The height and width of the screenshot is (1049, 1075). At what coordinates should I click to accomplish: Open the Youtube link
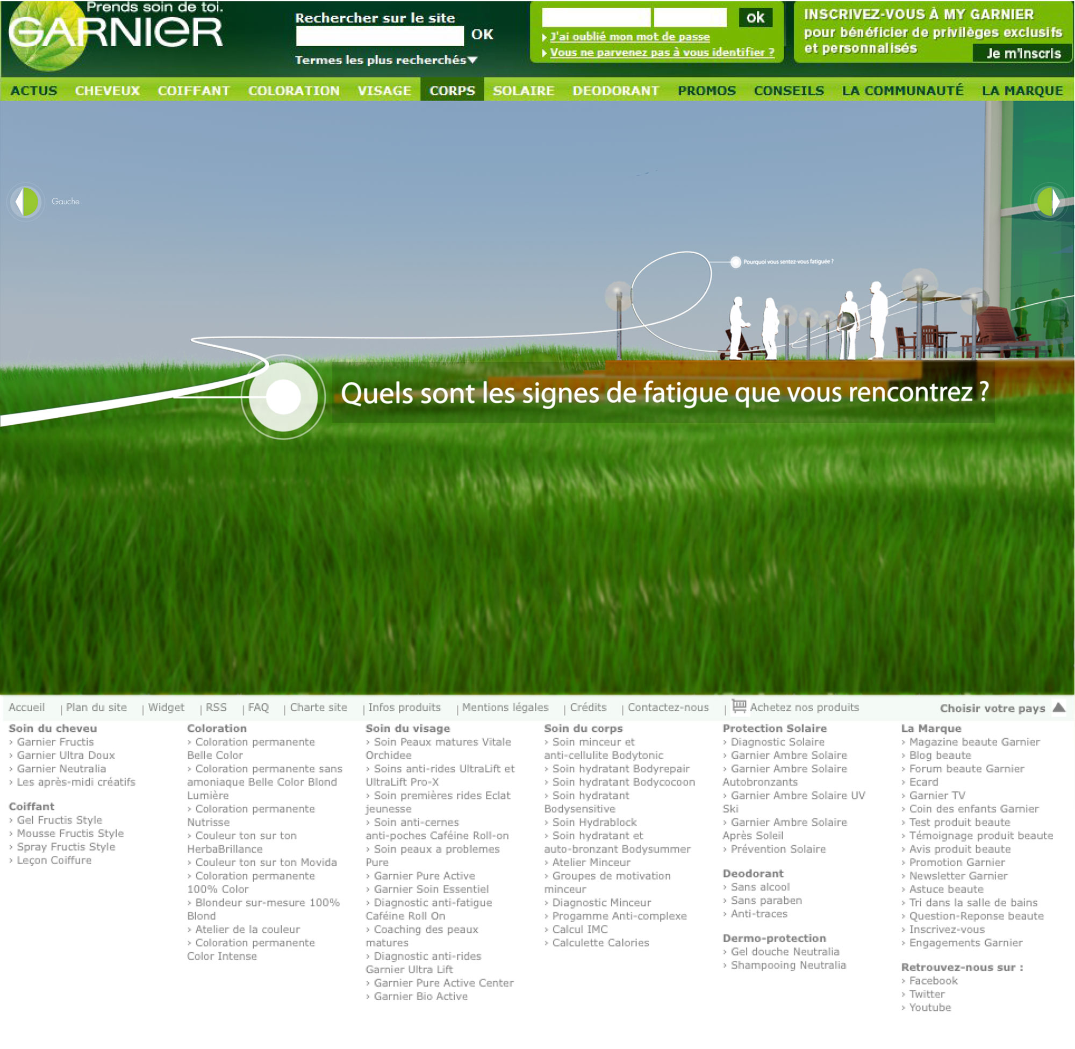pos(930,1007)
